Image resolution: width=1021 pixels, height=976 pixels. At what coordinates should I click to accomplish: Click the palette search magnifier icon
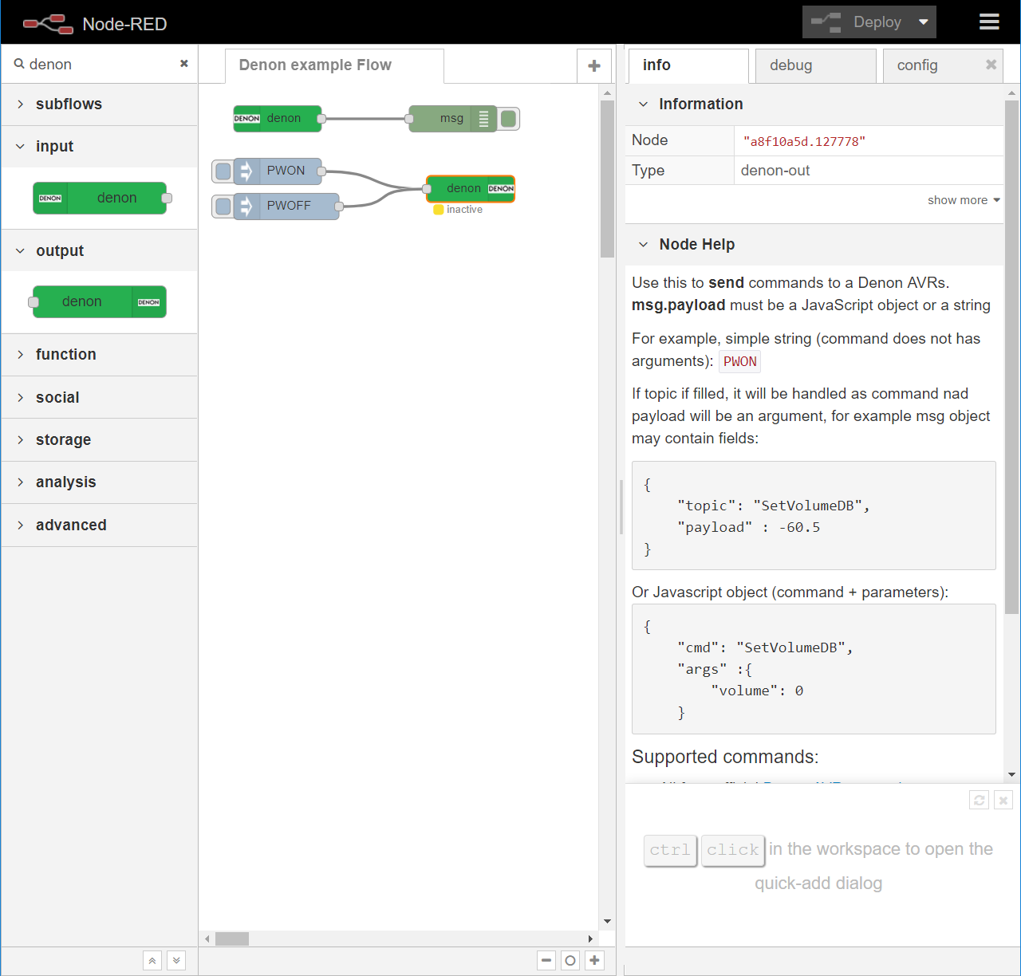pyautogui.click(x=19, y=64)
